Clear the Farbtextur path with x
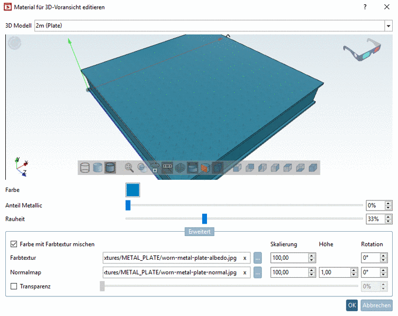 [245, 258]
